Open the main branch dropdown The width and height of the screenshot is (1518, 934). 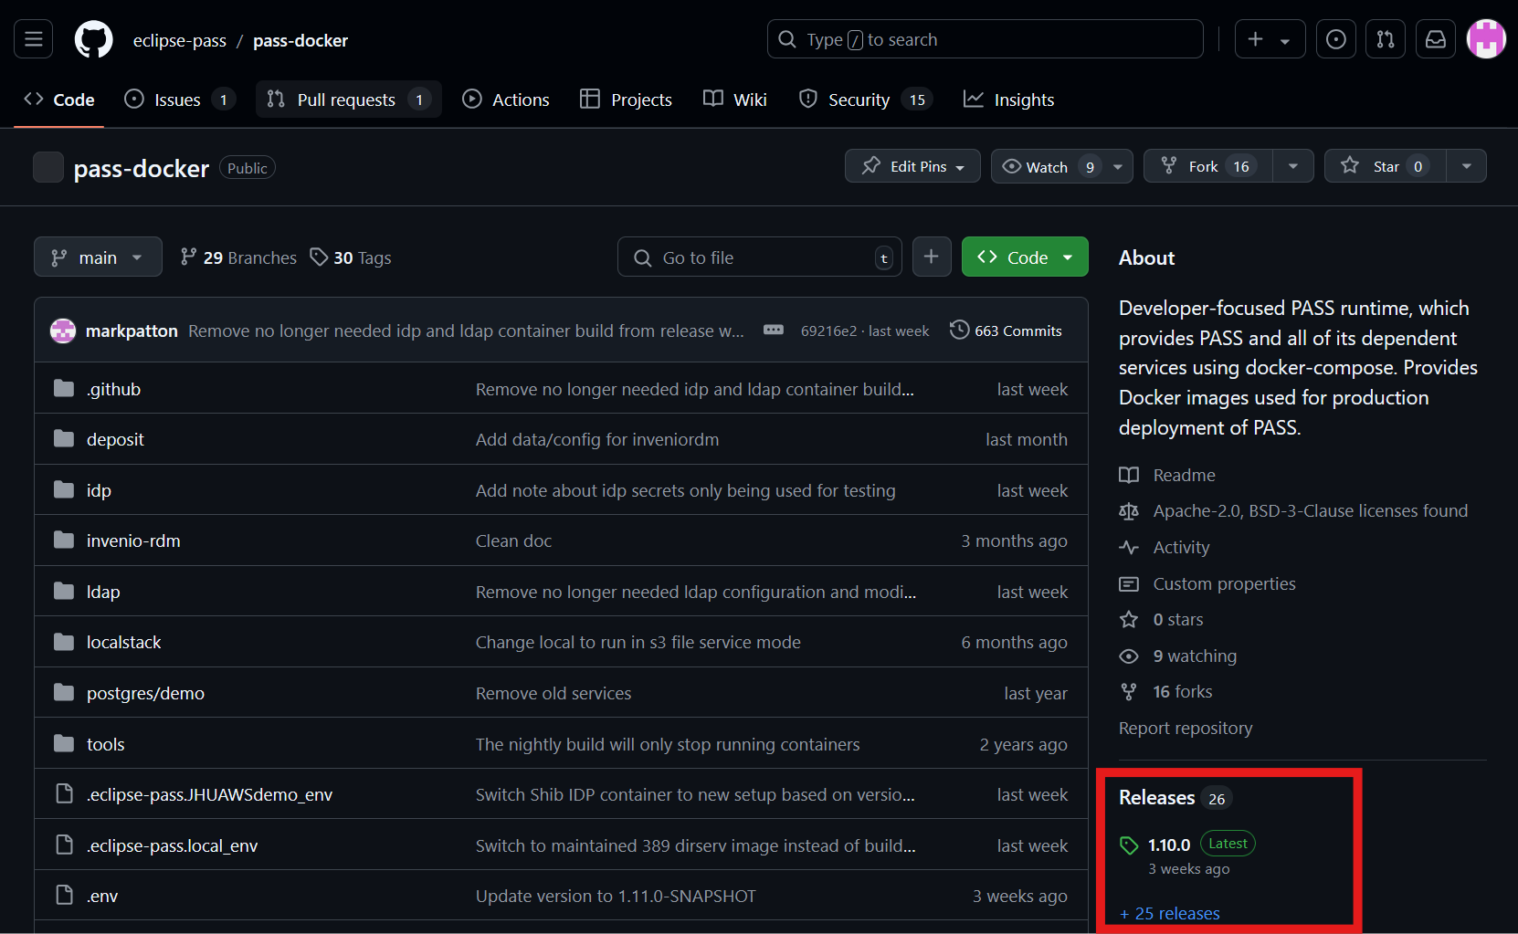click(x=98, y=257)
